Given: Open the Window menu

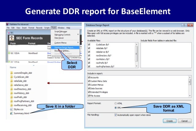Looking at the screenshot, I should click(61, 28).
